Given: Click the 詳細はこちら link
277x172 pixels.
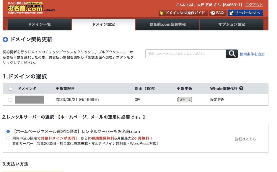Looking at the screenshot, I should click(x=246, y=139).
